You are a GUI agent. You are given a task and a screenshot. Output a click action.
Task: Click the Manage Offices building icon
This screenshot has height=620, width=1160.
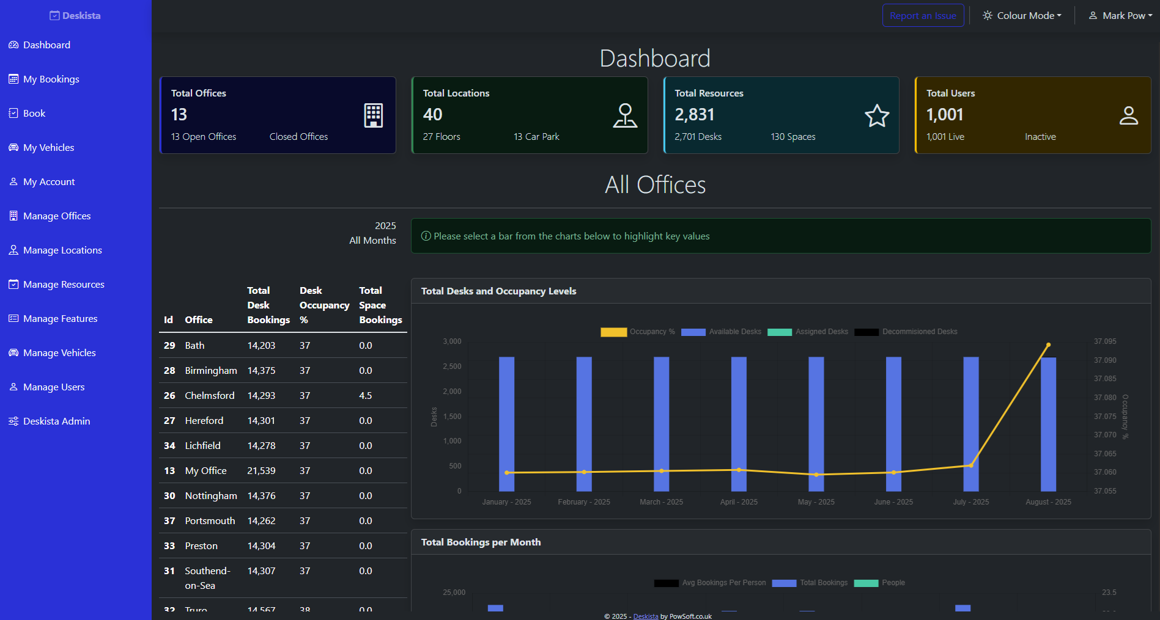pos(13,216)
